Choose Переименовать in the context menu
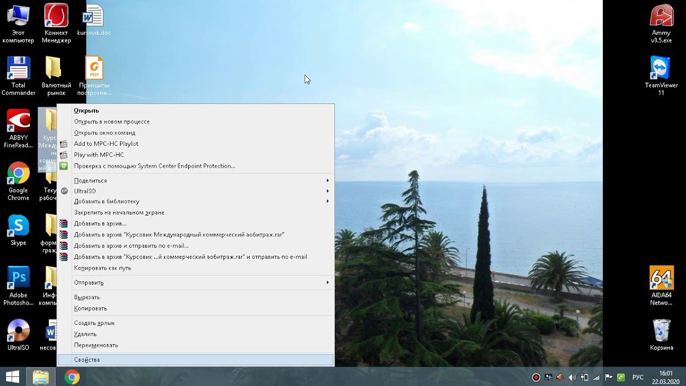686x386 pixels. [196, 345]
